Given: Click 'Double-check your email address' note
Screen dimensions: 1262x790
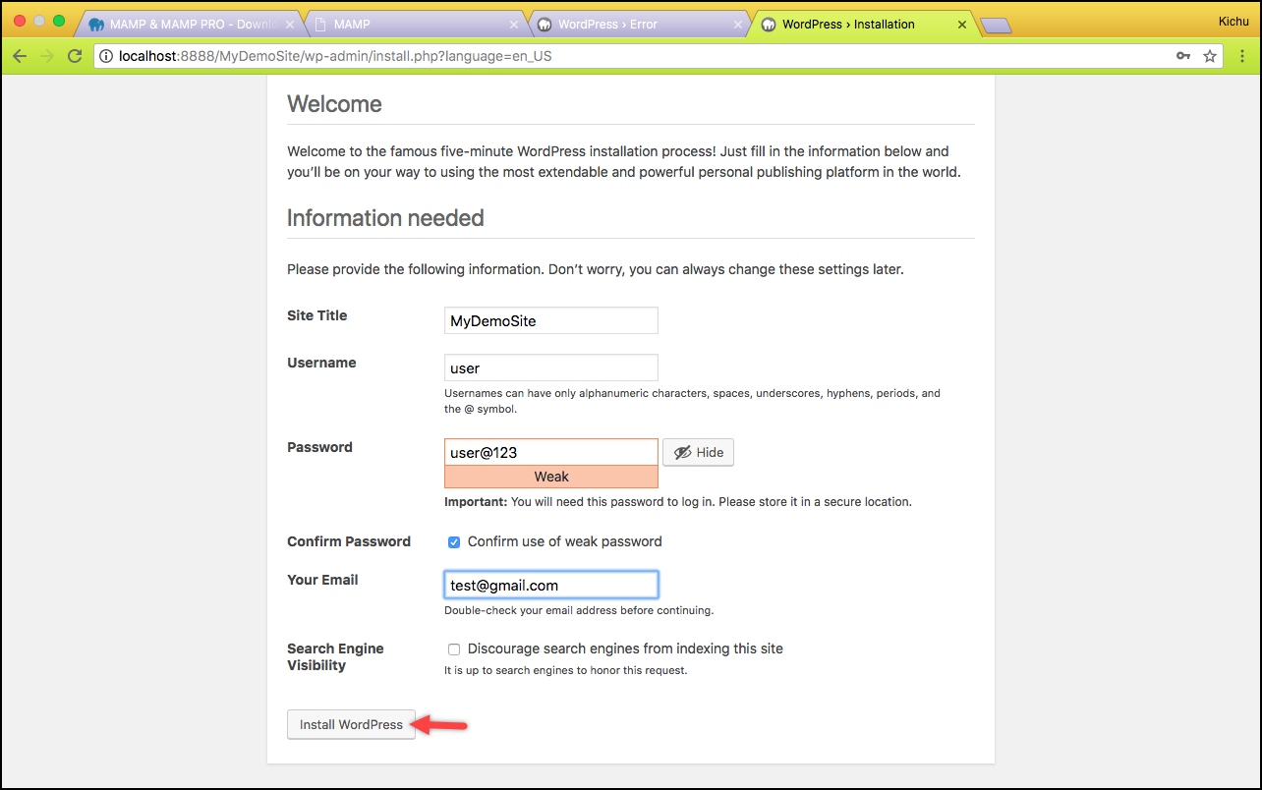Looking at the screenshot, I should pos(579,610).
